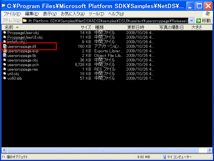Select the file name ProppageUserUI.obj
Image resolution: width=214 pixels, height=161 pixels.
click(x=25, y=37)
